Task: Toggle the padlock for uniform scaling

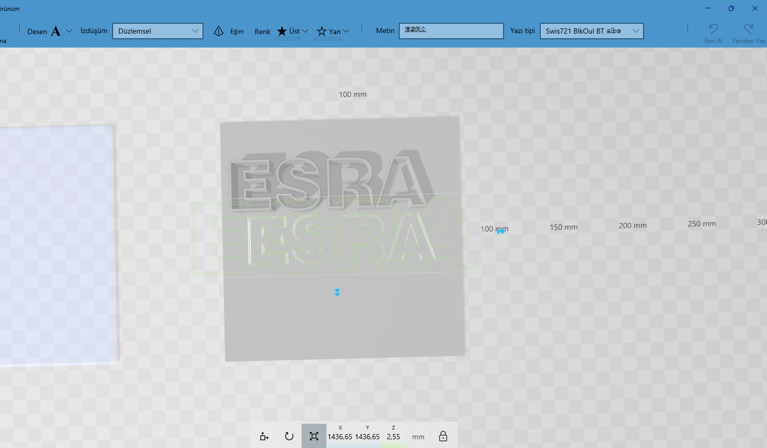Action: [x=443, y=436]
